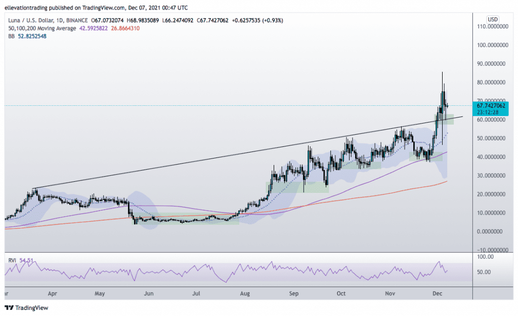Click the RVI value 54.51
This screenshot has height=316, width=518.
[26, 260]
